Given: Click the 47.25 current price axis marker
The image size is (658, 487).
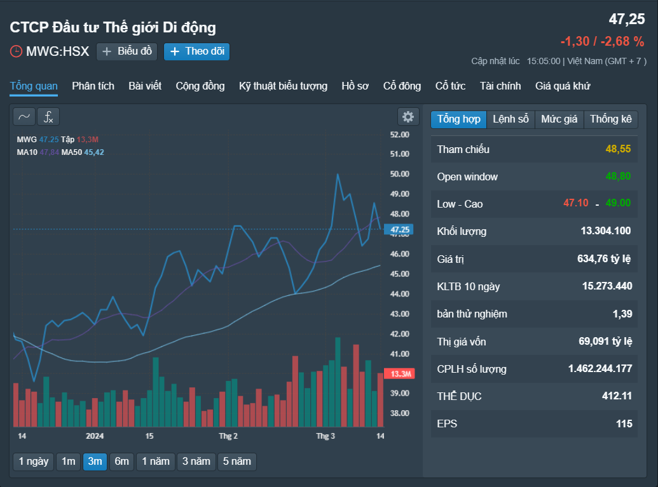Looking at the screenshot, I should (x=399, y=230).
